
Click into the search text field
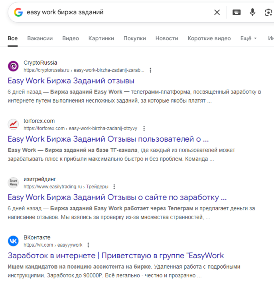[116, 12]
